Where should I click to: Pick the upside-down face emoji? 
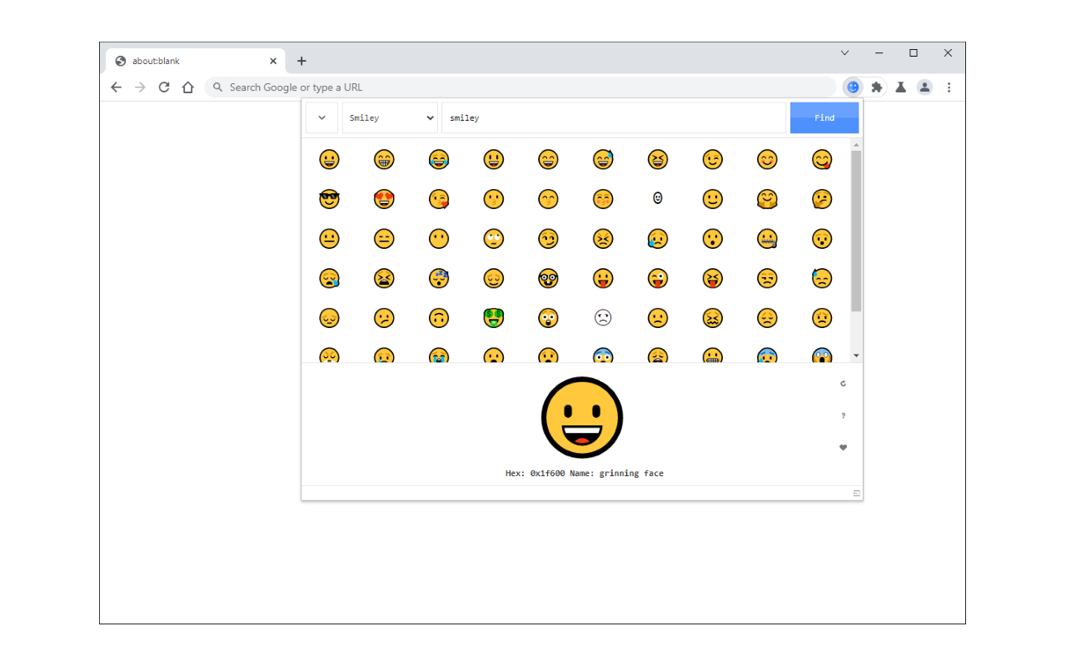[439, 318]
